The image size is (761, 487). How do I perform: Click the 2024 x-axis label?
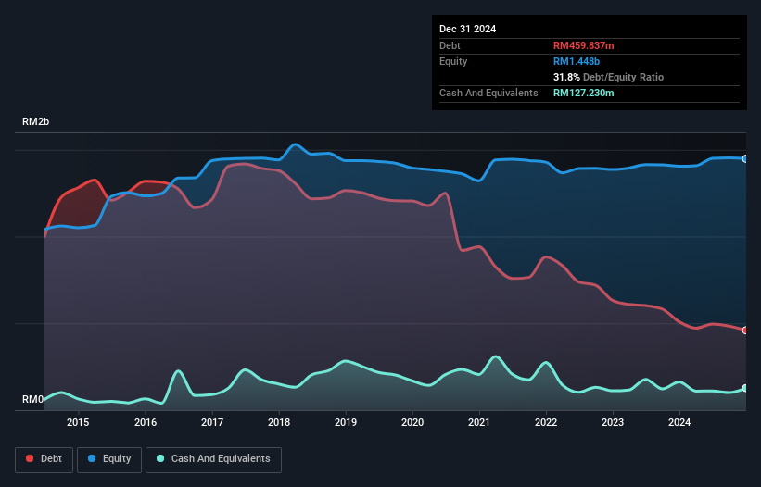click(x=679, y=422)
